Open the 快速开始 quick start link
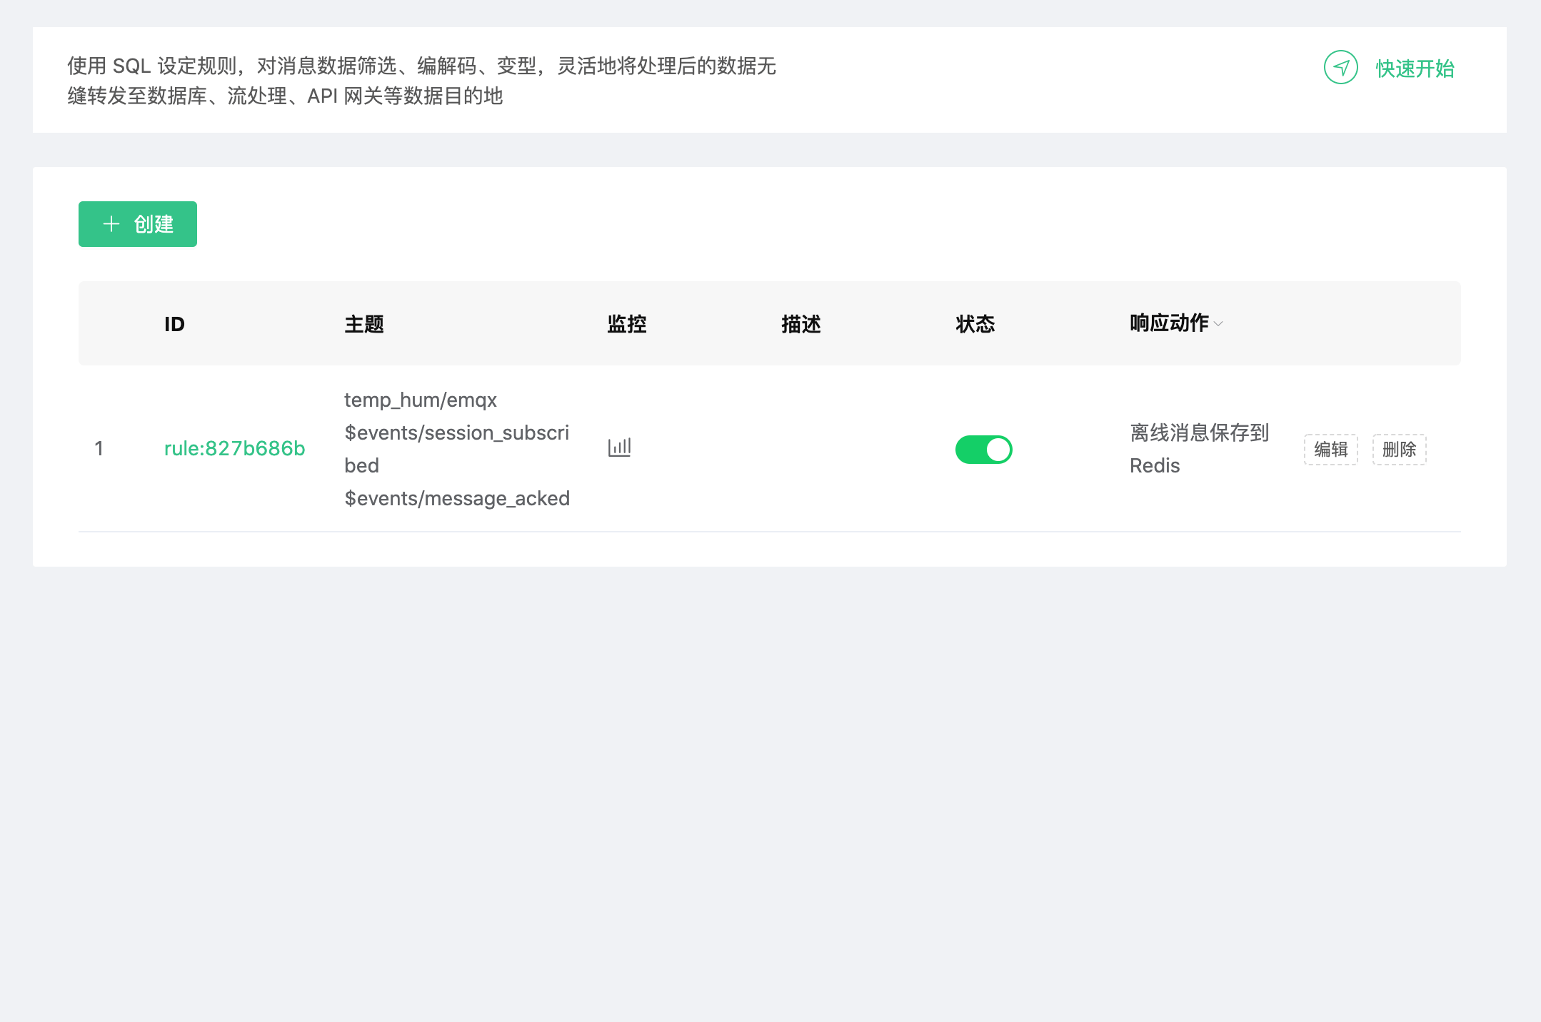This screenshot has height=1022, width=1541. coord(1415,69)
